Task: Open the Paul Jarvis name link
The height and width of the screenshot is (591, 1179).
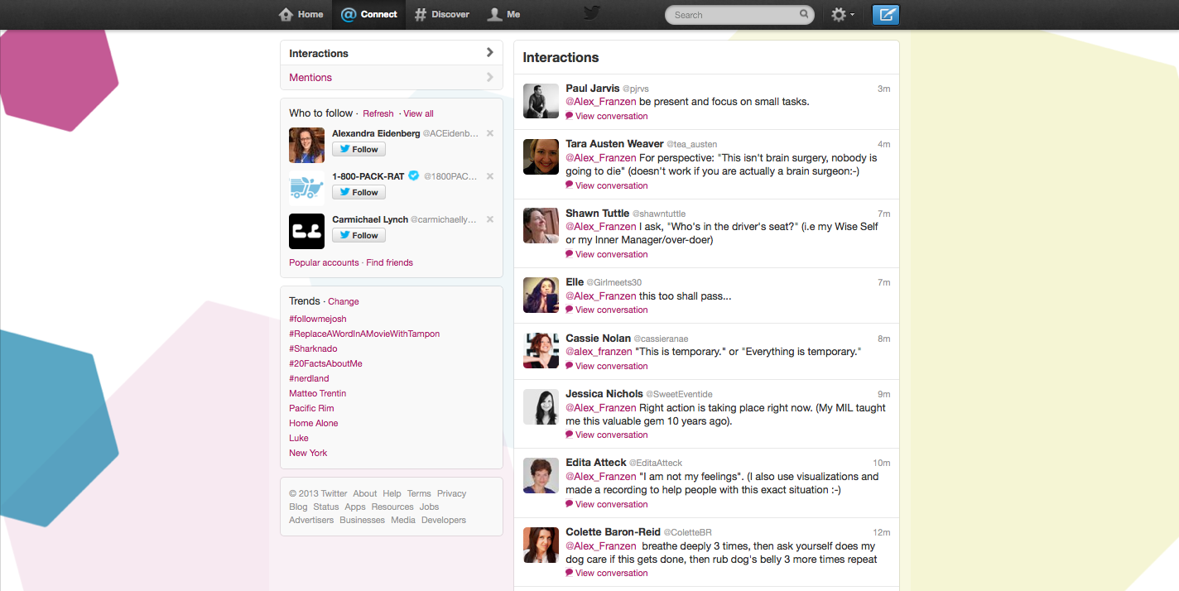Action: click(x=592, y=88)
